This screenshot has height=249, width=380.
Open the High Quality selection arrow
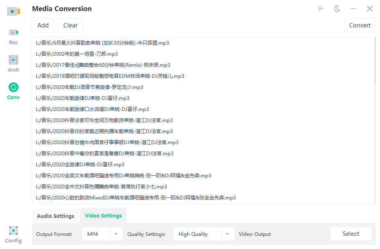[228, 234]
